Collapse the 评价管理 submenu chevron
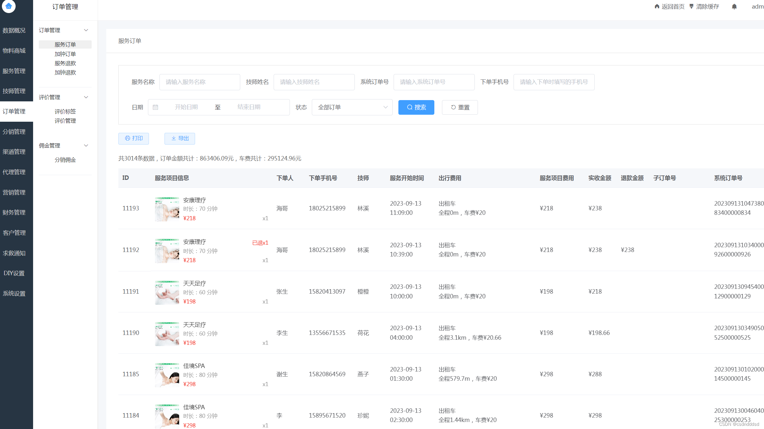Viewport: 764px width, 429px height. tap(86, 97)
